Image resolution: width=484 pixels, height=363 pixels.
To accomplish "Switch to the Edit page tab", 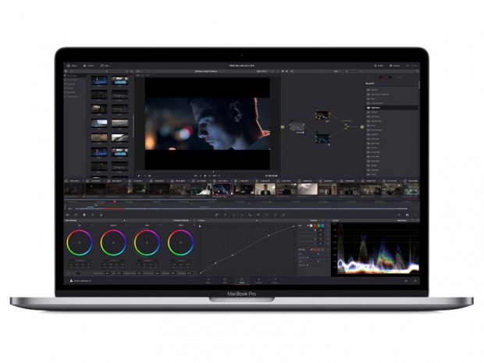I will pyautogui.click(x=226, y=279).
